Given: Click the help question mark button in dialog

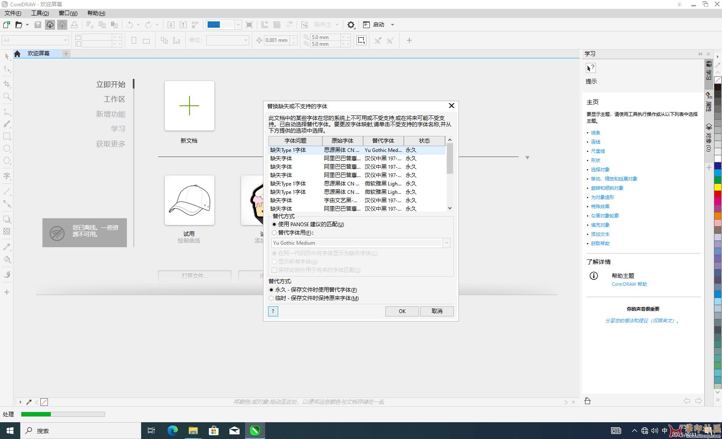Looking at the screenshot, I should pos(273,311).
